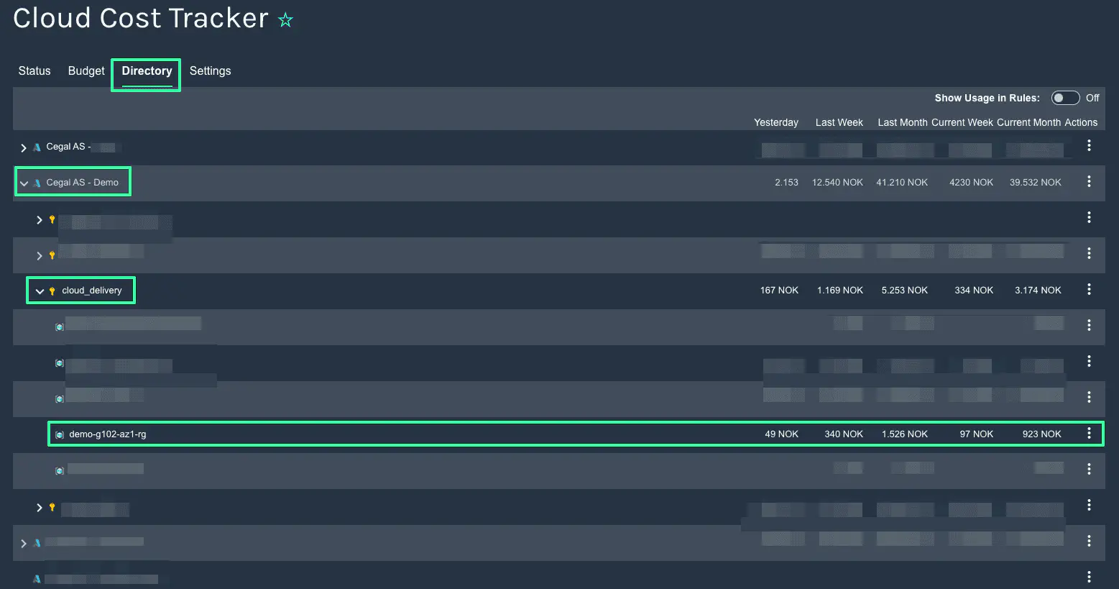Open actions menu for Cegal AS - Demo row
This screenshot has width=1119, height=589.
1089,182
